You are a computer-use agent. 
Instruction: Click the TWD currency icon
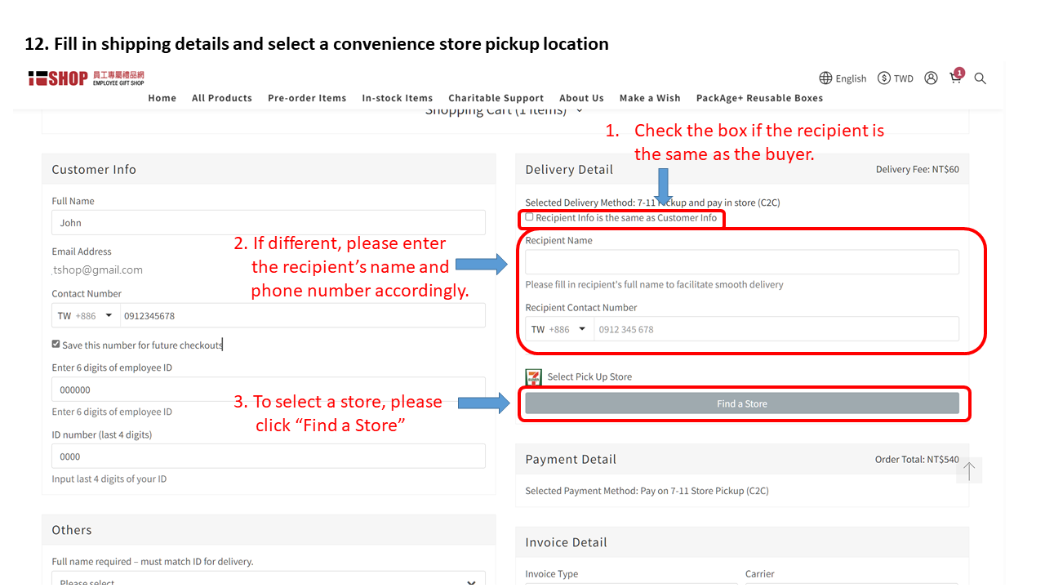pyautogui.click(x=884, y=78)
